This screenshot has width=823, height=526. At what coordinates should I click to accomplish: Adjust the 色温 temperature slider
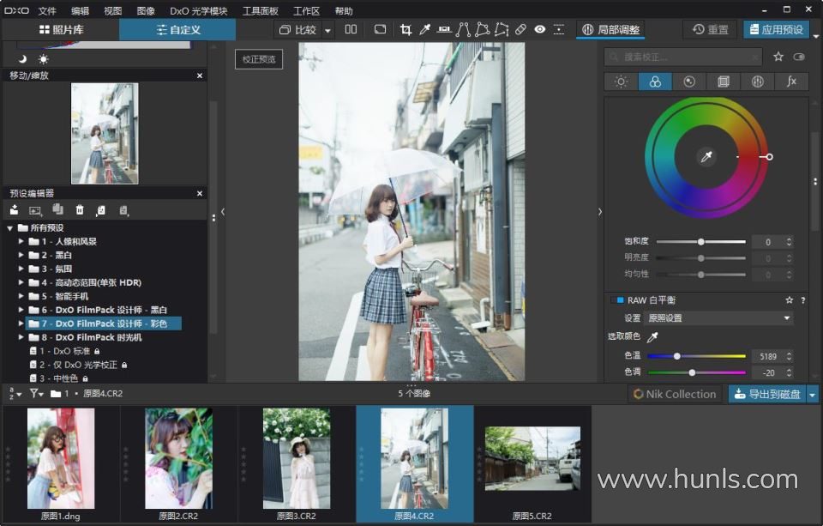[x=677, y=355]
